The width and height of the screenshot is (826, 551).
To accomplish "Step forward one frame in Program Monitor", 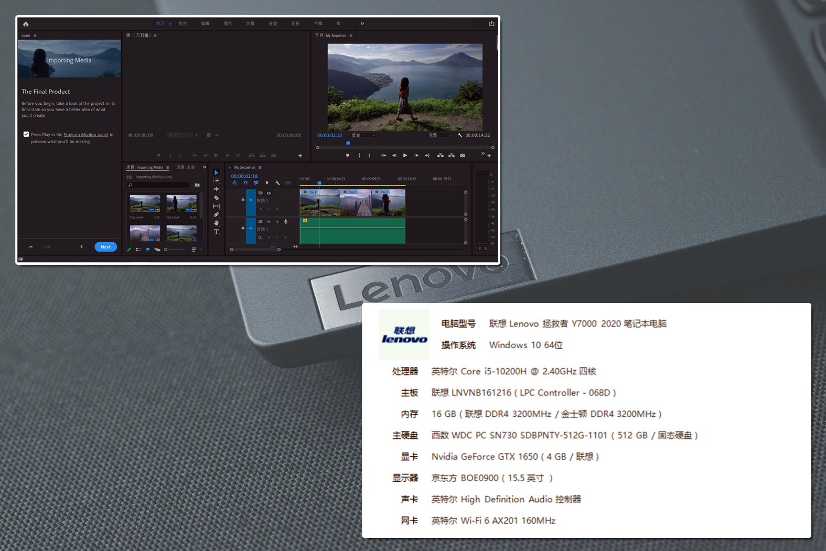I will pos(416,155).
